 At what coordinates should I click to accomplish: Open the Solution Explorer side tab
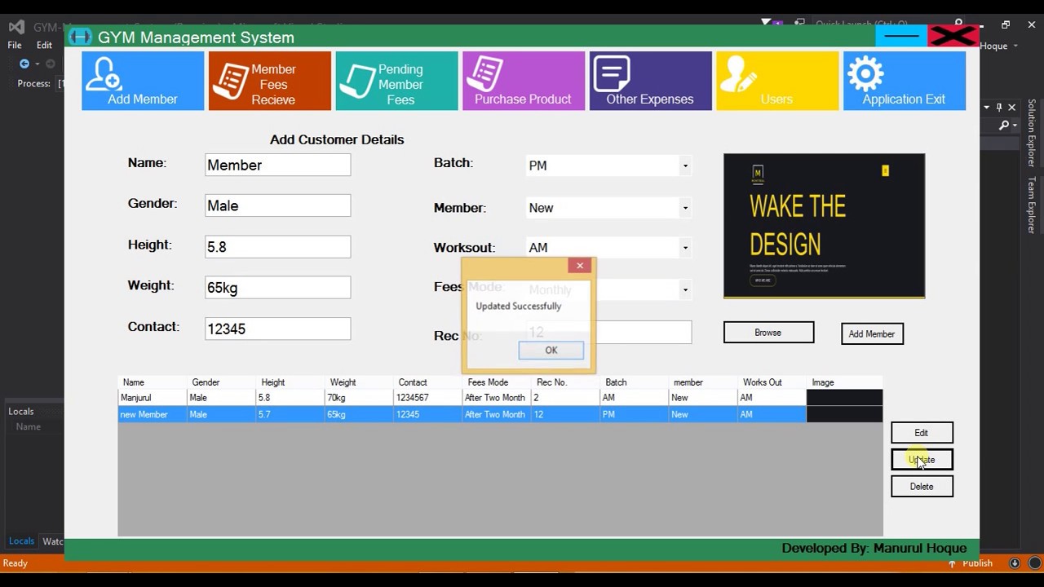click(x=1032, y=133)
